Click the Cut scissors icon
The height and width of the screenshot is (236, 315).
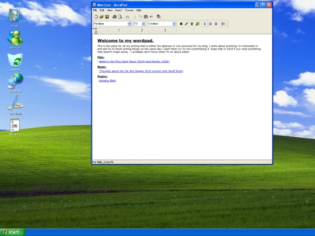click(135, 17)
